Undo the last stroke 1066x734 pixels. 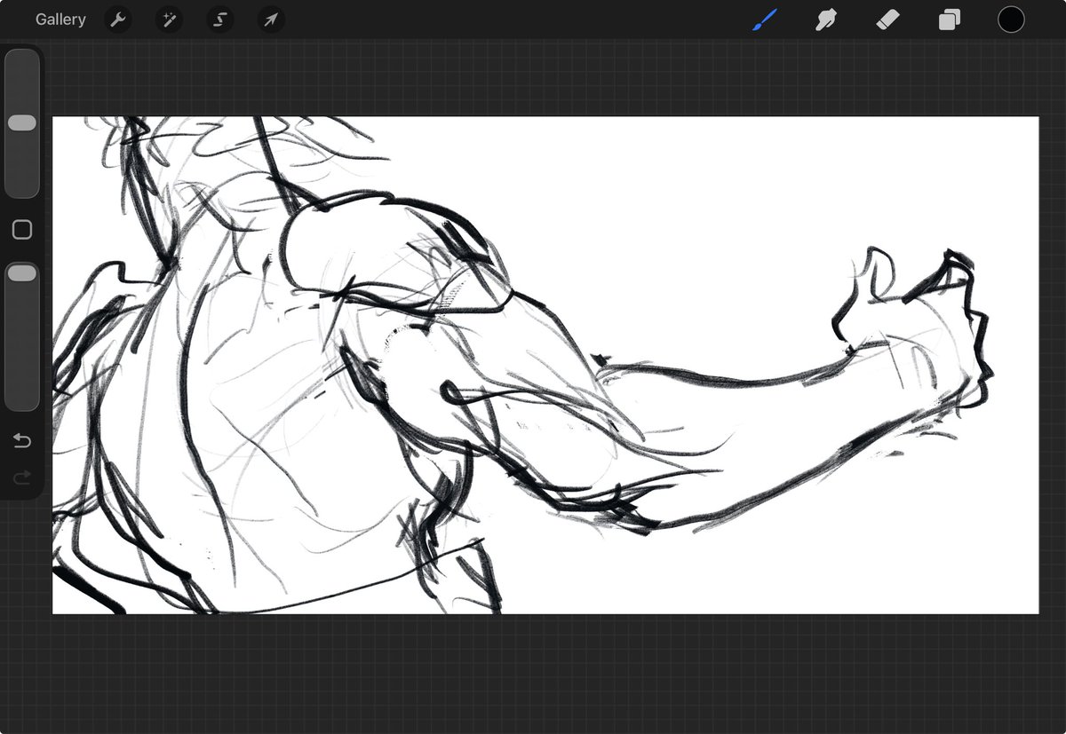22,441
